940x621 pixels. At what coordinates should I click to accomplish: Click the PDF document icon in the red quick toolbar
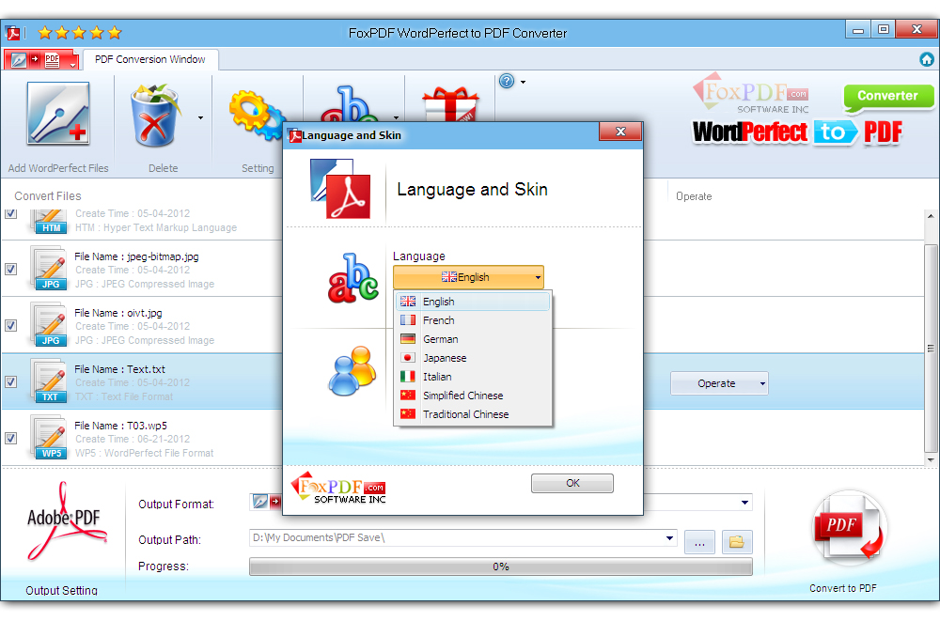[52, 60]
